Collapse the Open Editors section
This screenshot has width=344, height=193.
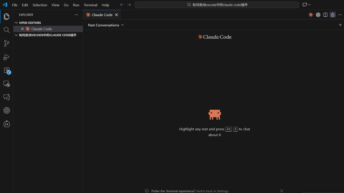[x=16, y=23]
